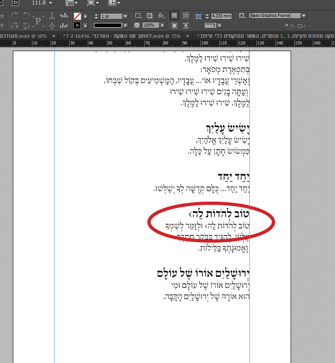This screenshot has height=363, width=335.
Task: Click heading 'טוֹב לְהֹדוֹת לַה'
Action: point(219,214)
